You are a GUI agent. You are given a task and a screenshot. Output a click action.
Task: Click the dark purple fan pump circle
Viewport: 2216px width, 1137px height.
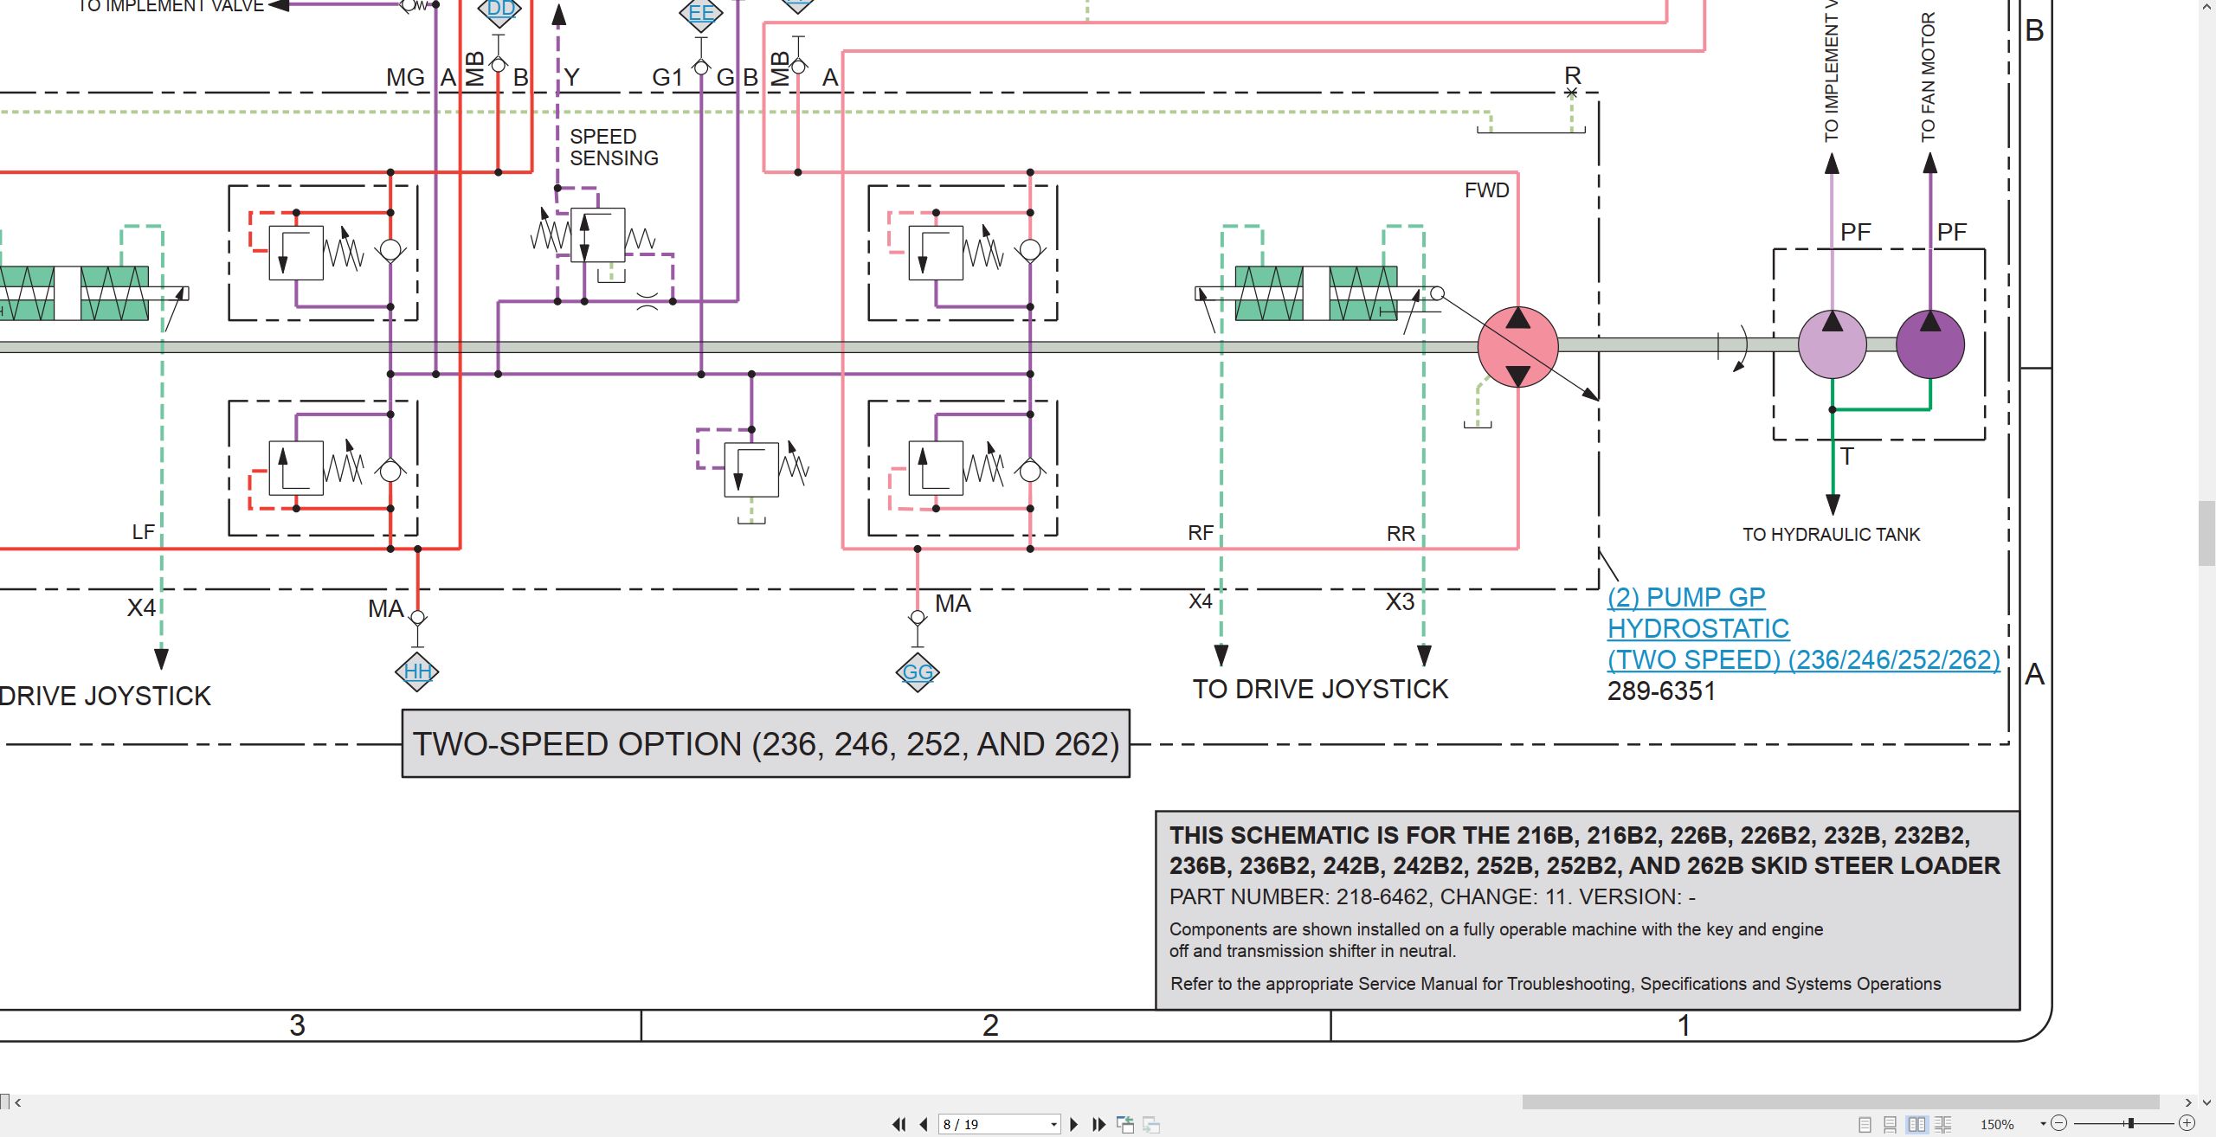click(1929, 344)
